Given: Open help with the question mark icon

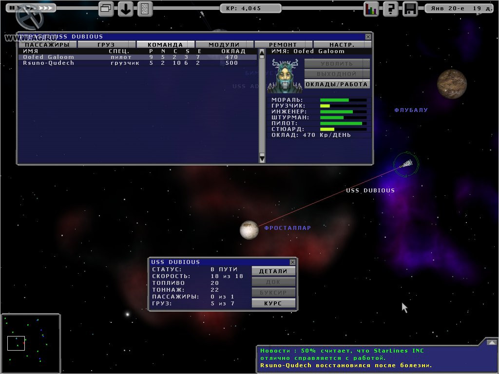Looking at the screenshot, I should [x=390, y=9].
